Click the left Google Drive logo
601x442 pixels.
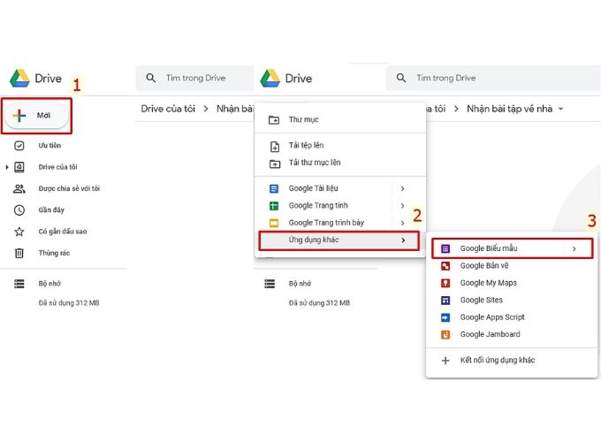(20, 78)
